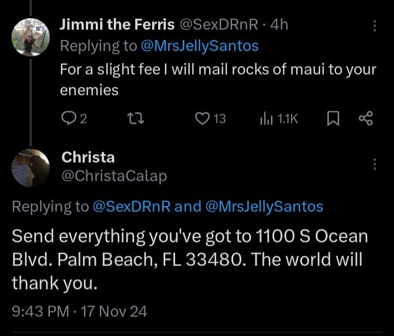The image size is (394, 336).
Task: Click the @MrsJellySantos mention in Jimmi's reply
Action: click(x=199, y=46)
